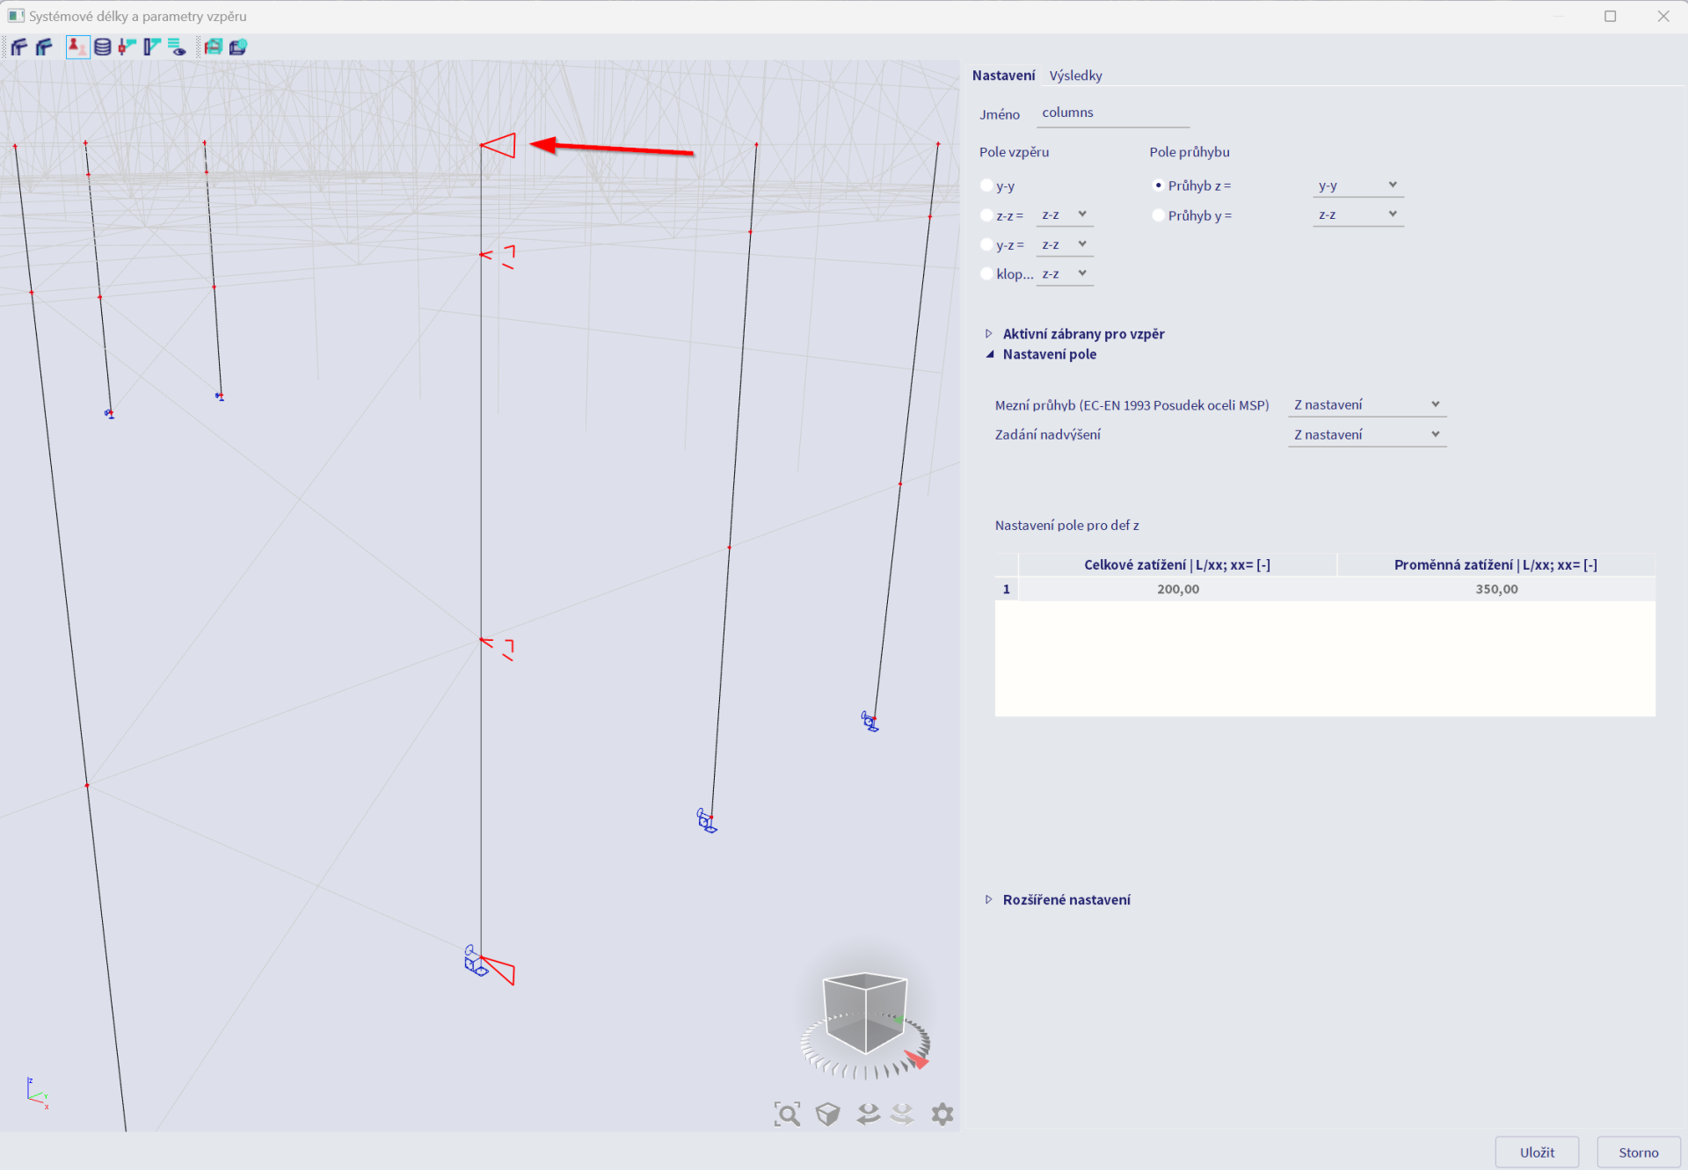
Task: Click the Jméno input field with columns
Action: tap(1111, 113)
